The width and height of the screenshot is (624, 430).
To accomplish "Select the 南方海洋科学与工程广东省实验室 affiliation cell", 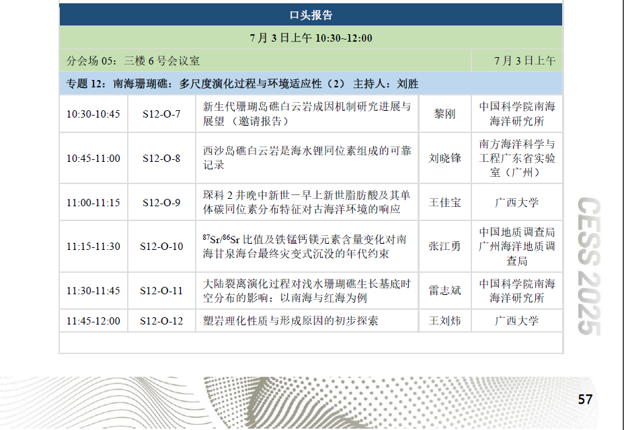I will tap(517, 158).
